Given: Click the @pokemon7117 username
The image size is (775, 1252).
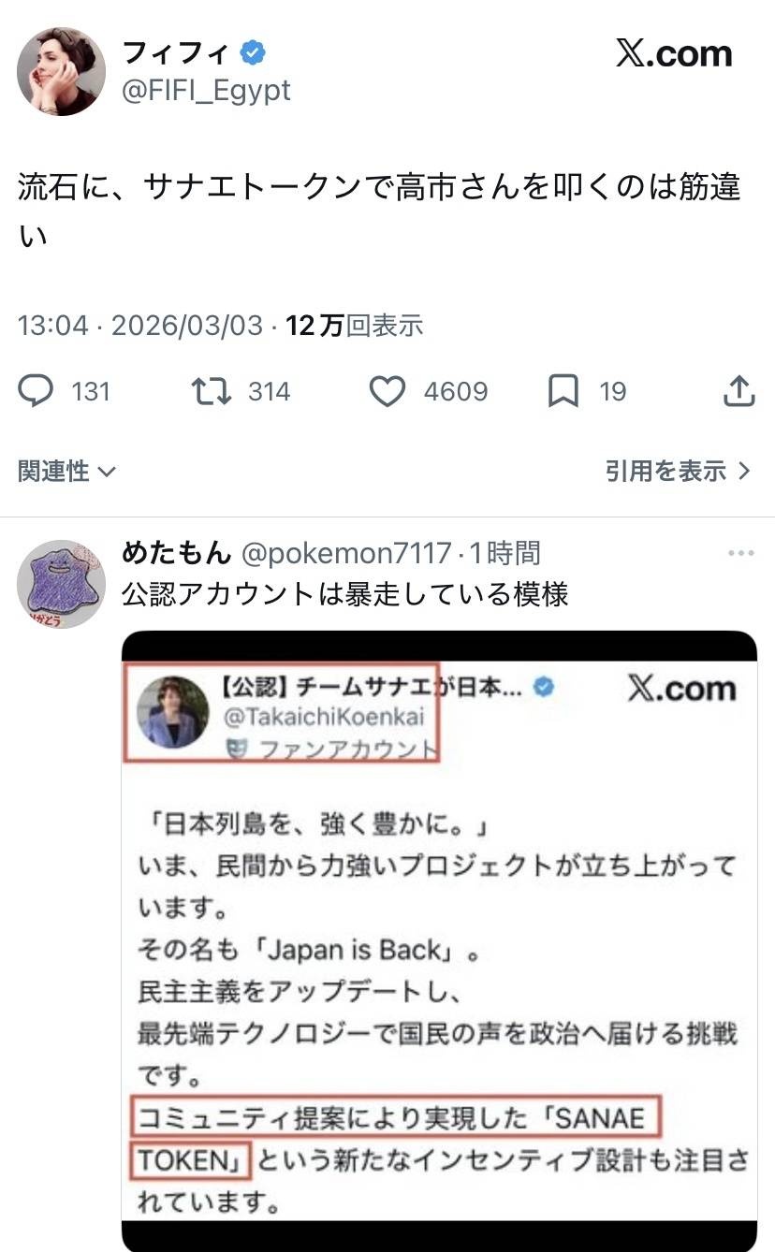Looking at the screenshot, I should click(346, 553).
